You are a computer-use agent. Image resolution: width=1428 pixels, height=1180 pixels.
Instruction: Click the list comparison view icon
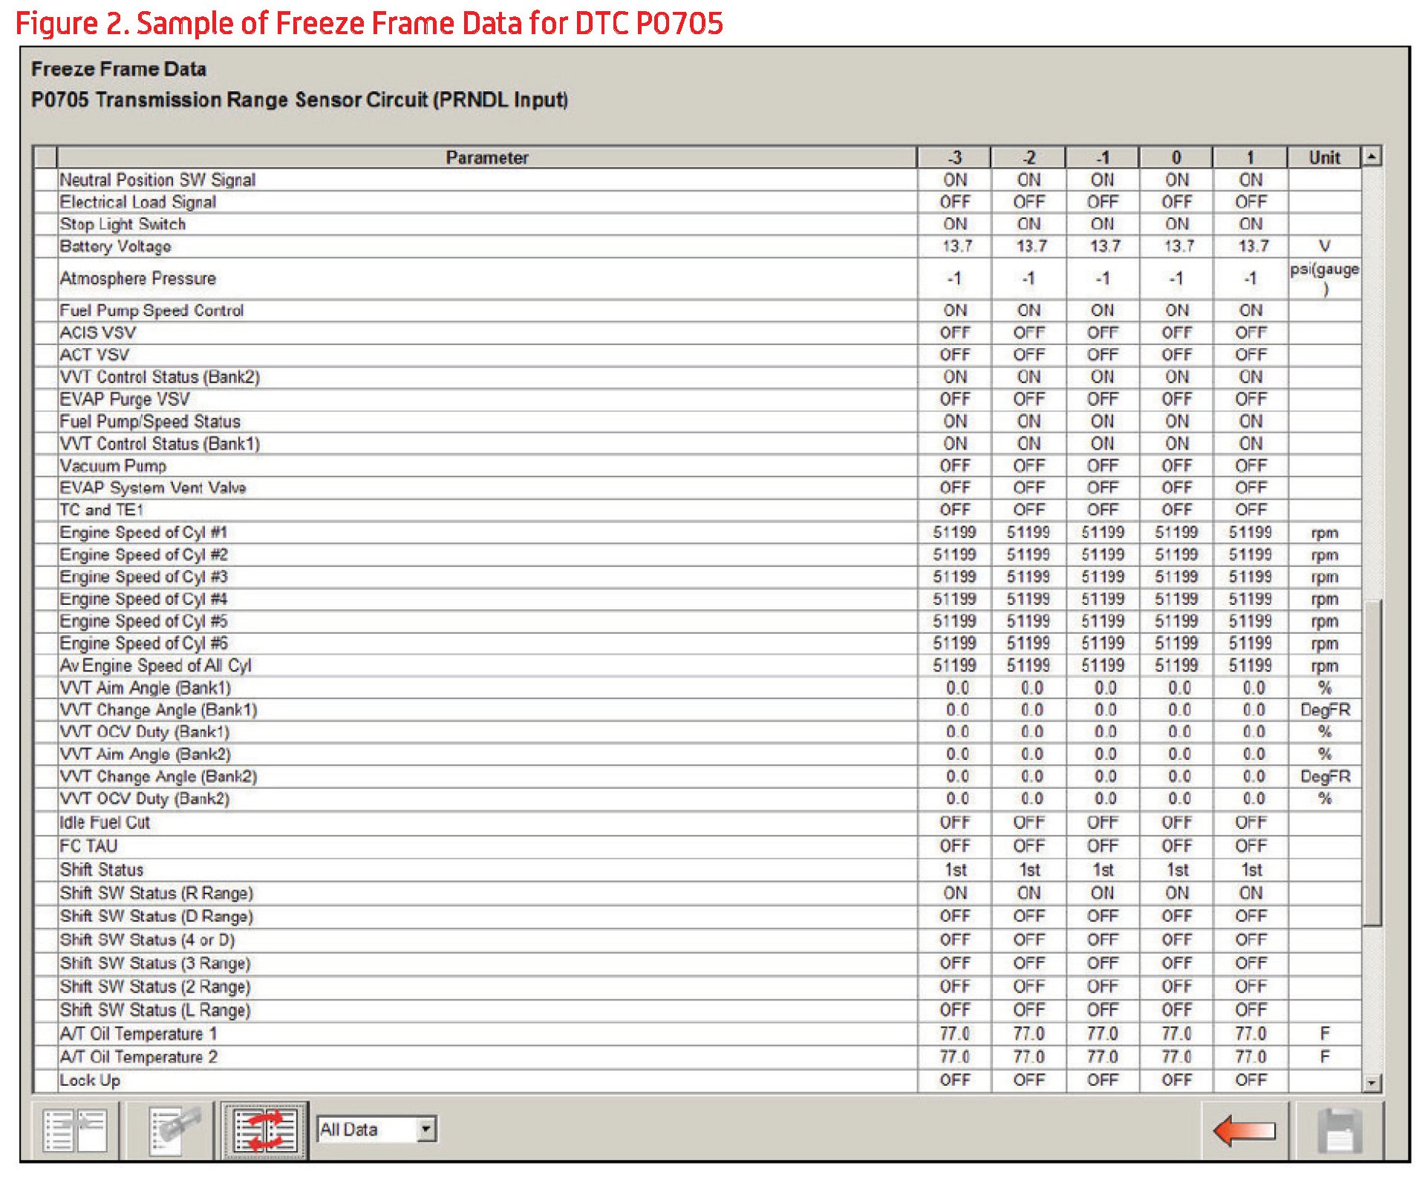pyautogui.click(x=75, y=1130)
